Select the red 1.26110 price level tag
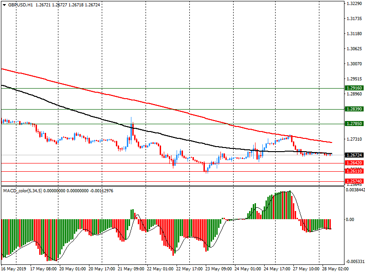Screen dimensions: 365x274 click(354, 171)
